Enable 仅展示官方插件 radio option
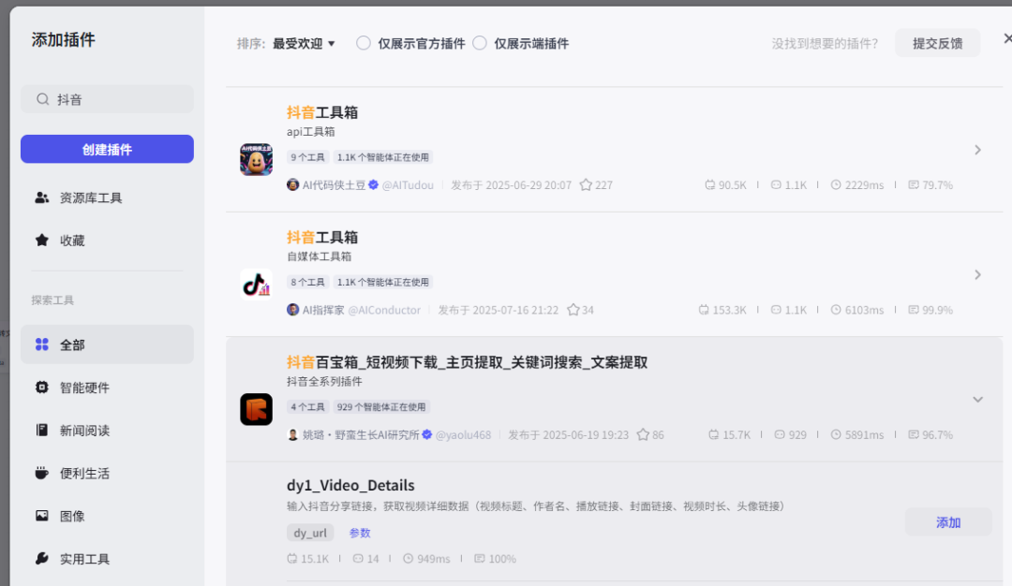This screenshot has width=1012, height=586. click(364, 43)
